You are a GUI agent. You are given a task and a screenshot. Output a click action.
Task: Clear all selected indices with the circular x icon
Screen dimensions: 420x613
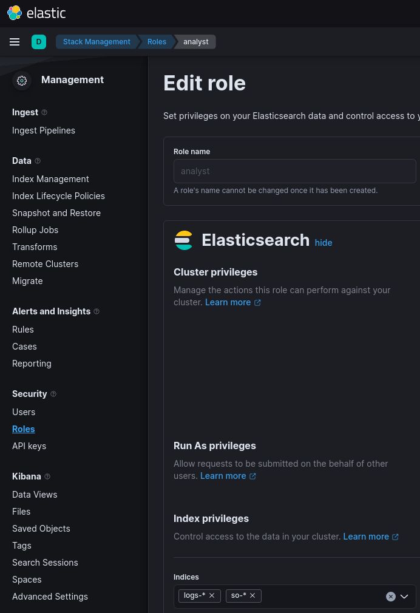[x=391, y=597]
